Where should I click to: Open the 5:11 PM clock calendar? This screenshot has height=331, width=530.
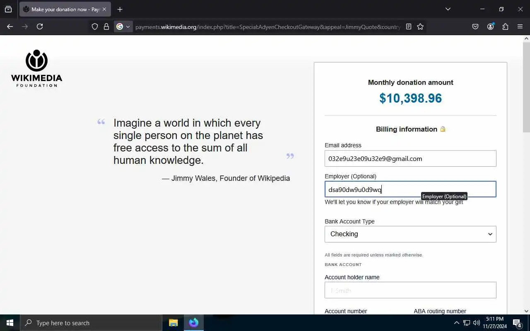pyautogui.click(x=495, y=323)
